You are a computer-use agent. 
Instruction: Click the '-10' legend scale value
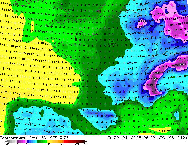(26, 144)
